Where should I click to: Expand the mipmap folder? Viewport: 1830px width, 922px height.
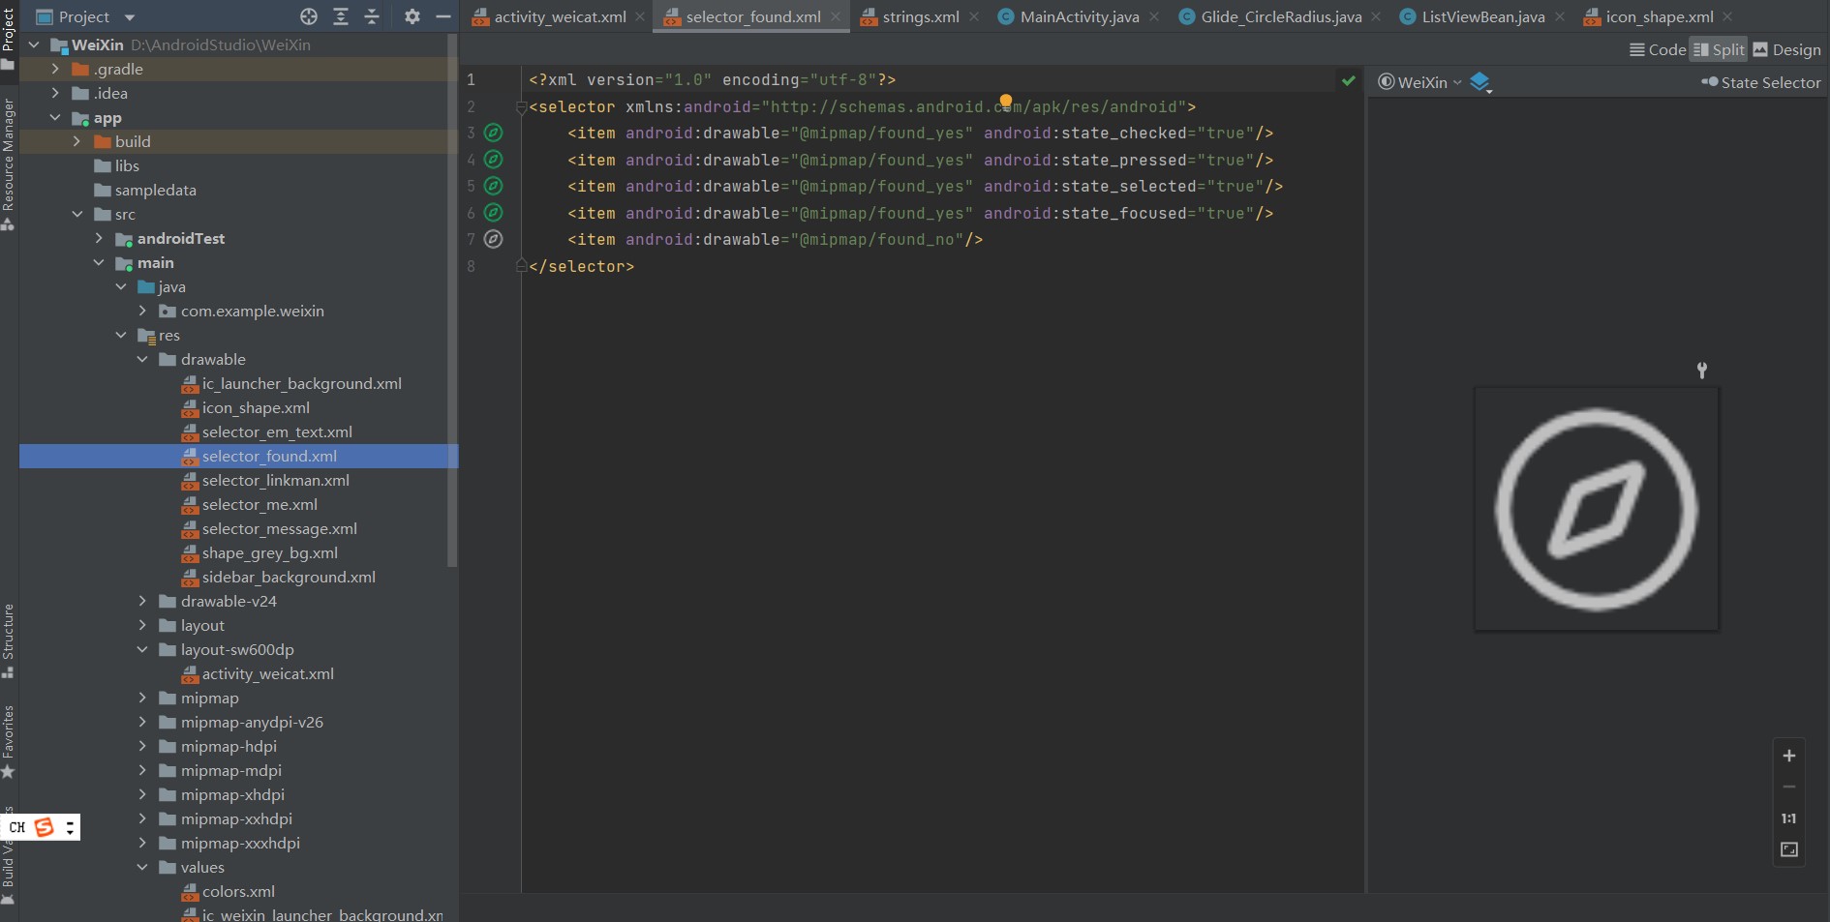coord(142,698)
